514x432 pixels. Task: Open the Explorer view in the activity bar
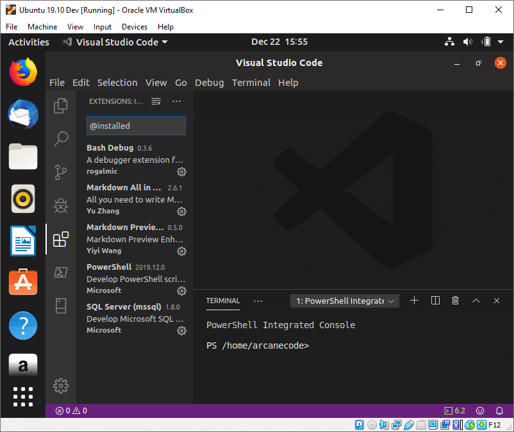coord(61,106)
